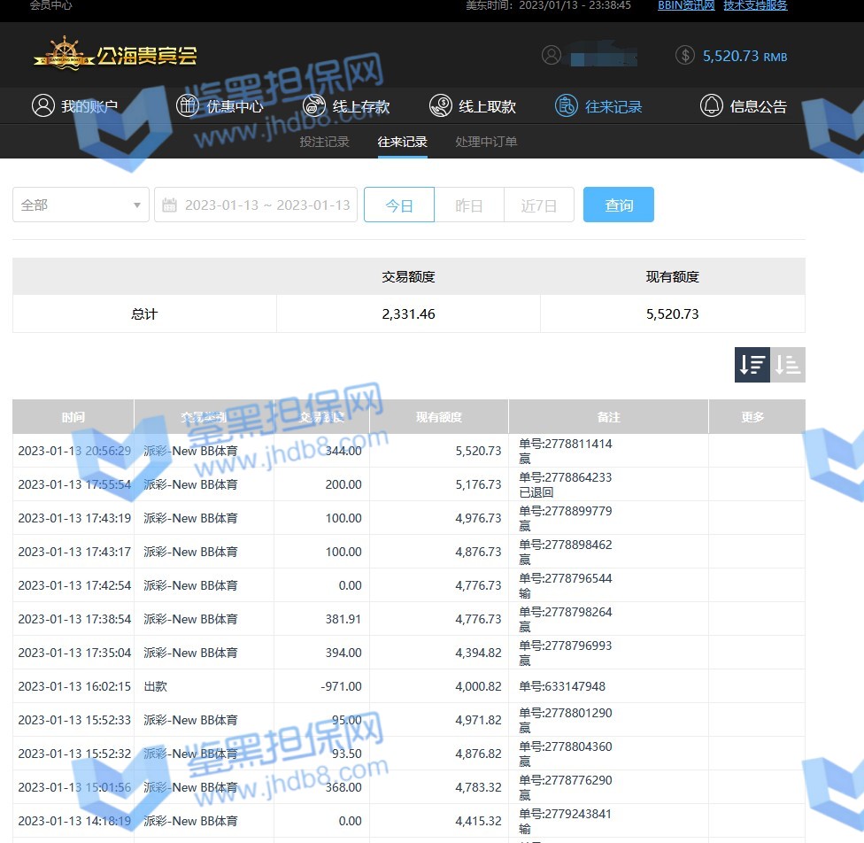Image resolution: width=864 pixels, height=843 pixels.
Task: Click the 我的账户 user icon
Action: pyautogui.click(x=42, y=105)
